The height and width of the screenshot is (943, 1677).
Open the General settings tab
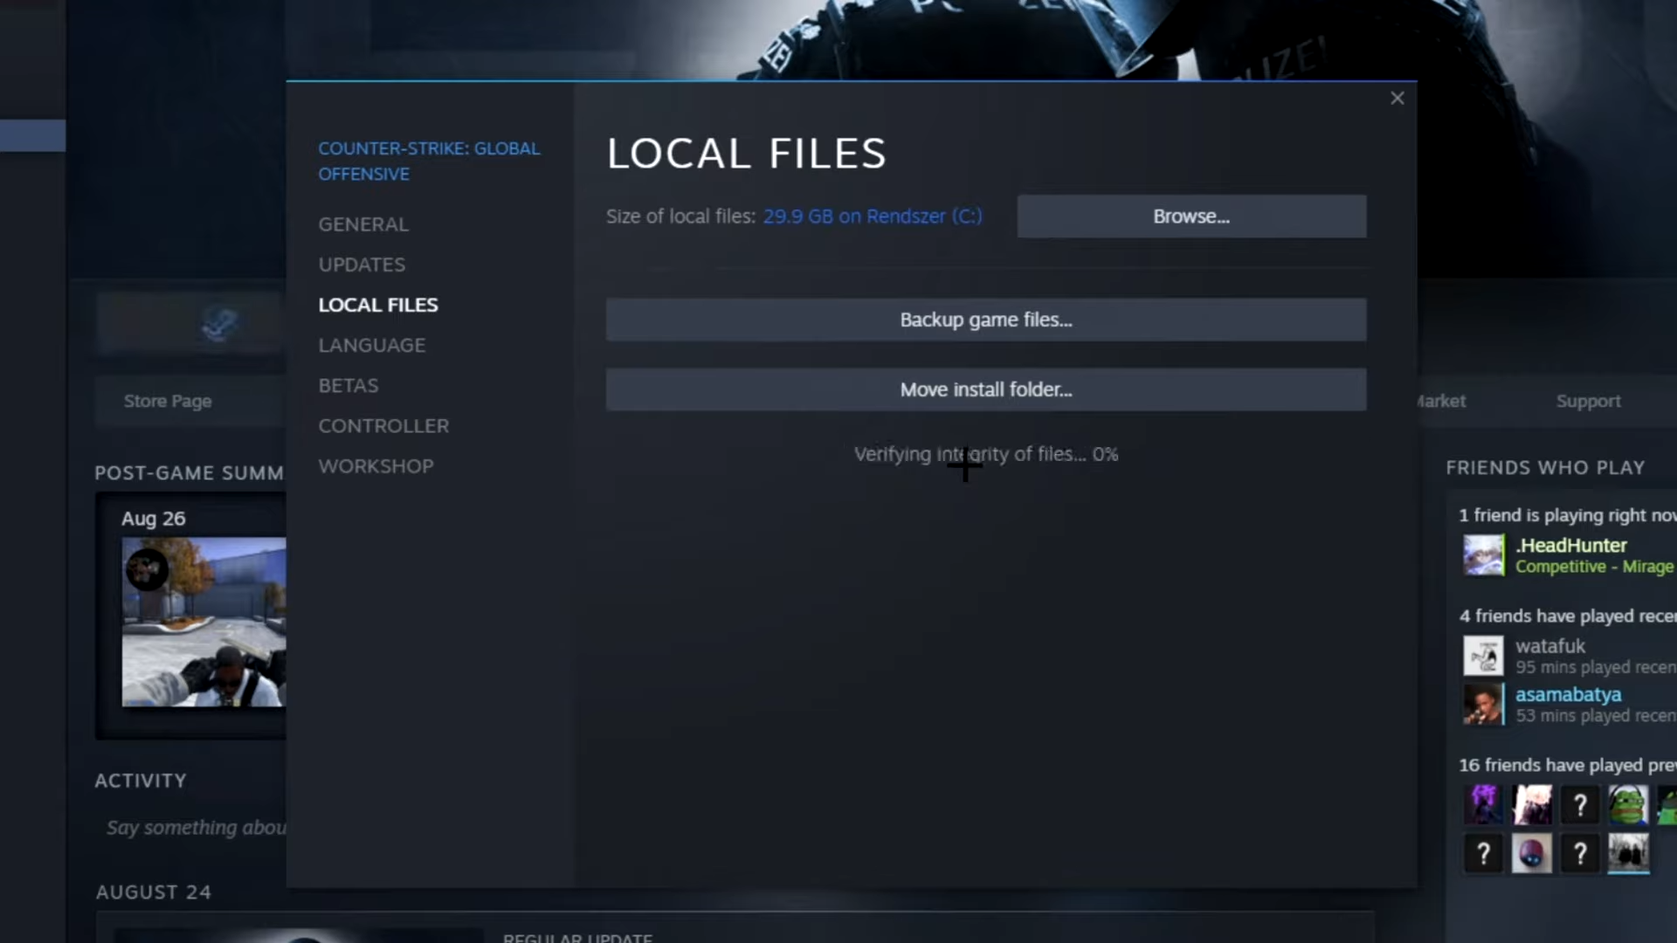[363, 224]
